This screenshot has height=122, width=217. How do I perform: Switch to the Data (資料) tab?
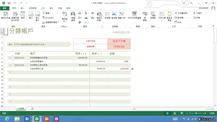(52, 8)
